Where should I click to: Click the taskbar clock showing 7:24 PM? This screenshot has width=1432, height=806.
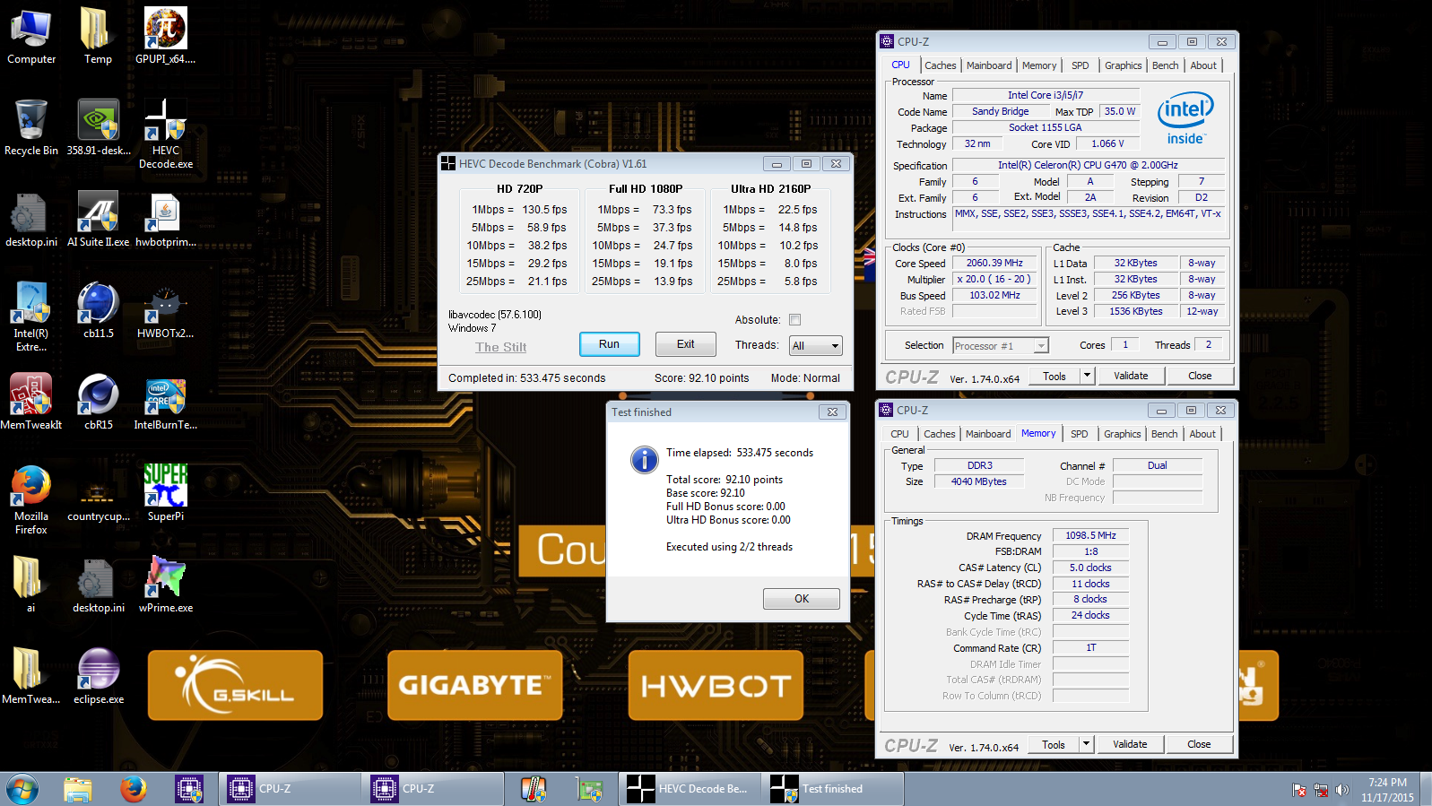coord(1387,790)
